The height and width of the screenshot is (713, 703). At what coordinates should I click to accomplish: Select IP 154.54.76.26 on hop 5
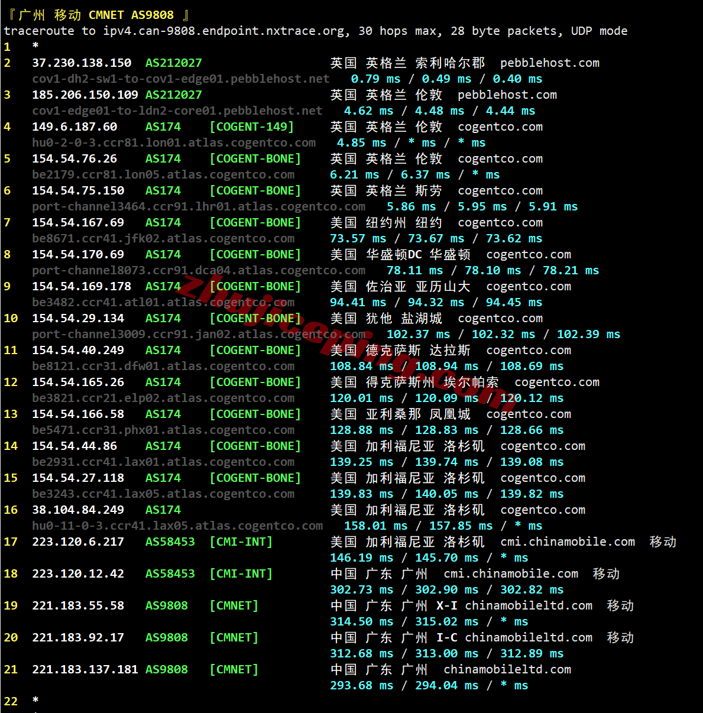[x=74, y=158]
